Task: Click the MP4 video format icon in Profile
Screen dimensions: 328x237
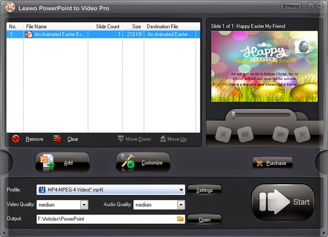Action: 42,190
